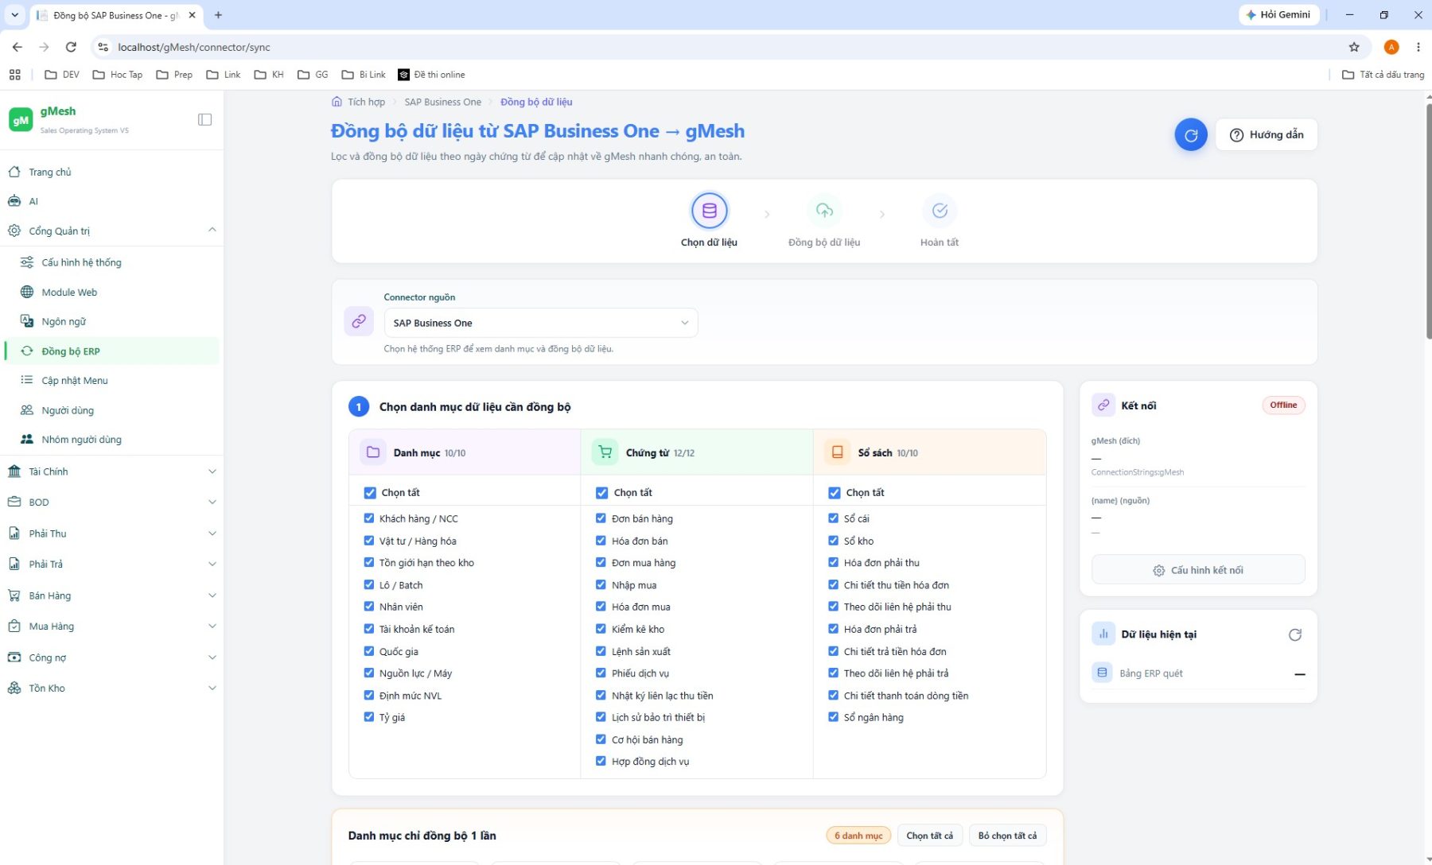Open Người dùng menu item

point(111,410)
